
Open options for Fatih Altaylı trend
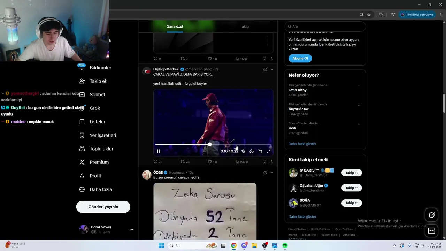(x=360, y=86)
